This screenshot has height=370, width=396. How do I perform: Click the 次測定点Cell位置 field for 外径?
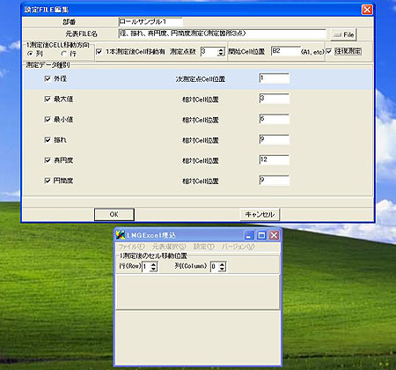coord(275,78)
